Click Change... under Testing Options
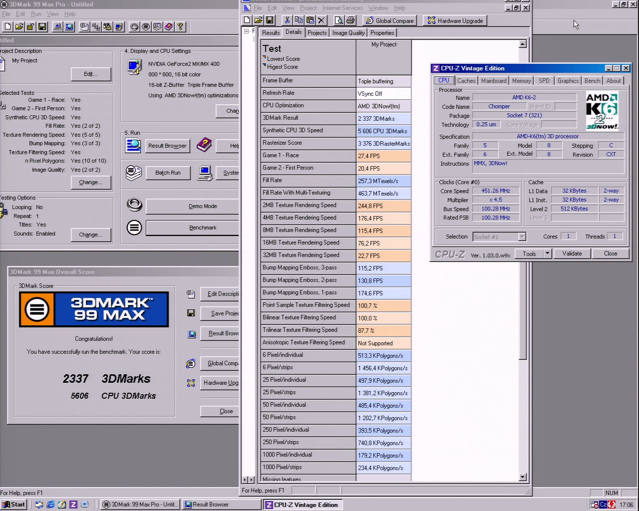Screen dimensions: 639x511 90,235
